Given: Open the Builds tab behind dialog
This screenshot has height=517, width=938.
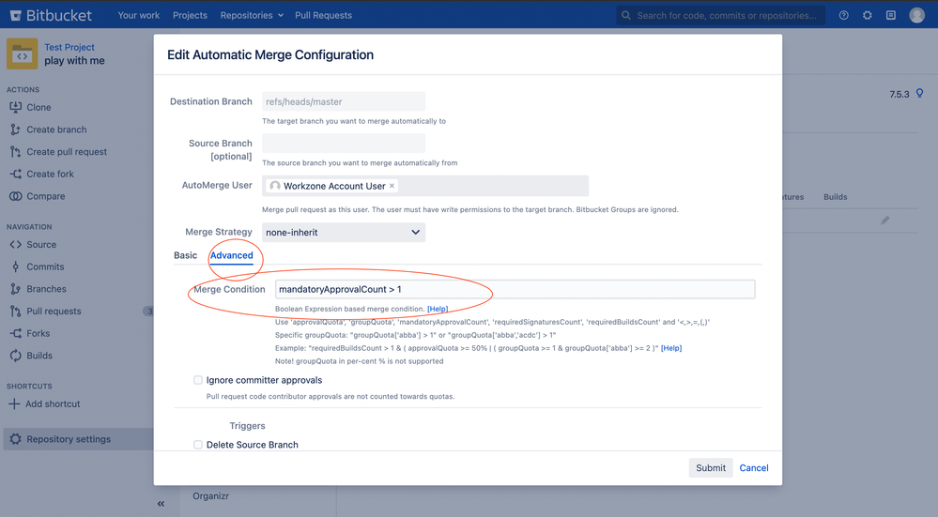Looking at the screenshot, I should click(835, 197).
